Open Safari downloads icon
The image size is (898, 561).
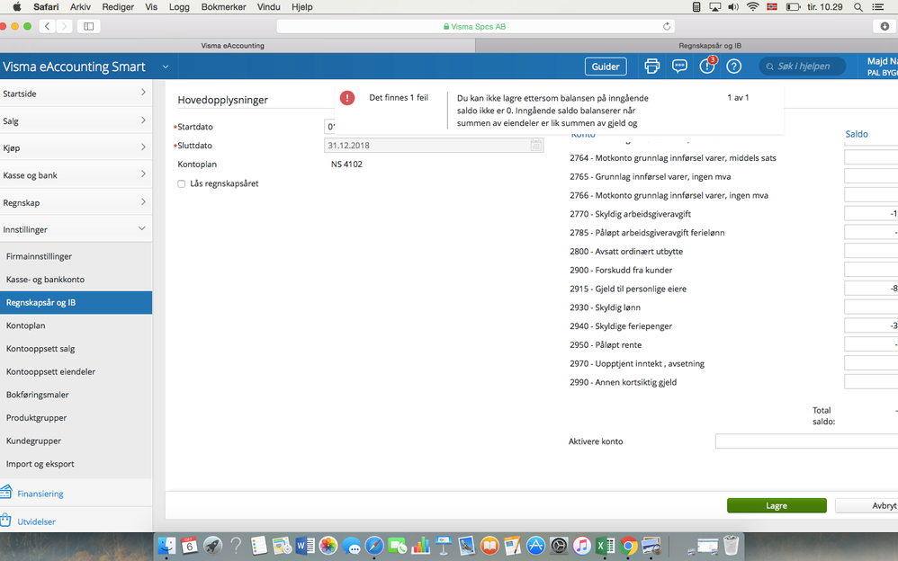click(x=885, y=26)
